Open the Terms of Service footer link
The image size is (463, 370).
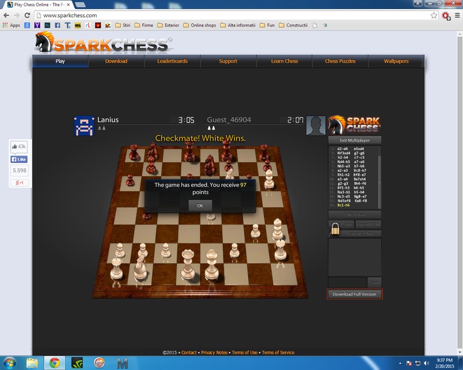click(x=278, y=352)
